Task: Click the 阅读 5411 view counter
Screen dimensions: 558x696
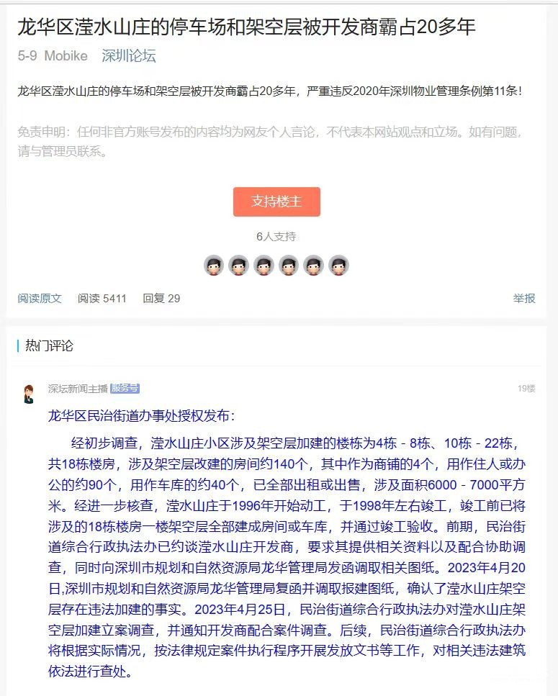Action: pyautogui.click(x=102, y=298)
